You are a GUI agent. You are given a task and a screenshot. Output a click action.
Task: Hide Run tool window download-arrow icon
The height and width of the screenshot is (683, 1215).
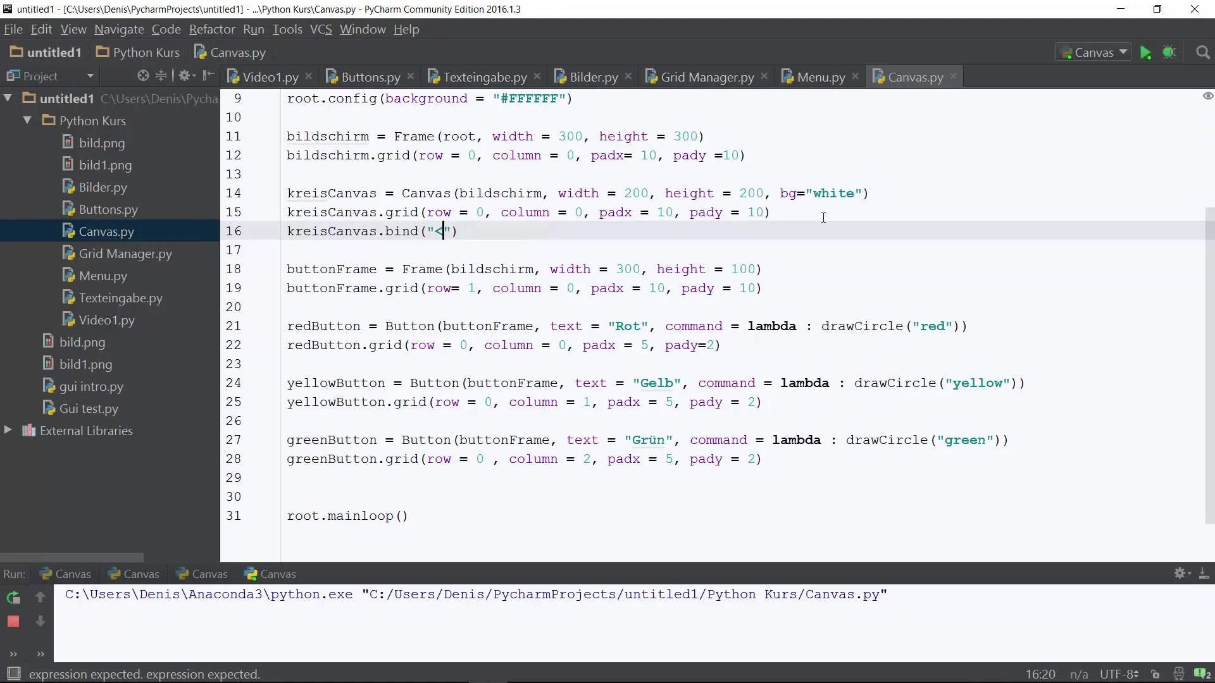tap(1204, 574)
